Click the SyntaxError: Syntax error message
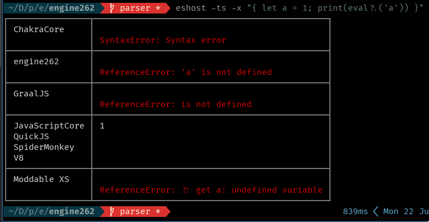Image resolution: width=429 pixels, height=222 pixels. click(163, 40)
